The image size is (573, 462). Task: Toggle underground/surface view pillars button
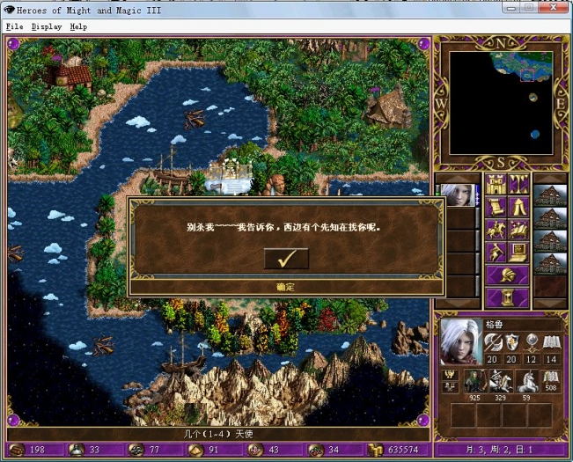(518, 185)
